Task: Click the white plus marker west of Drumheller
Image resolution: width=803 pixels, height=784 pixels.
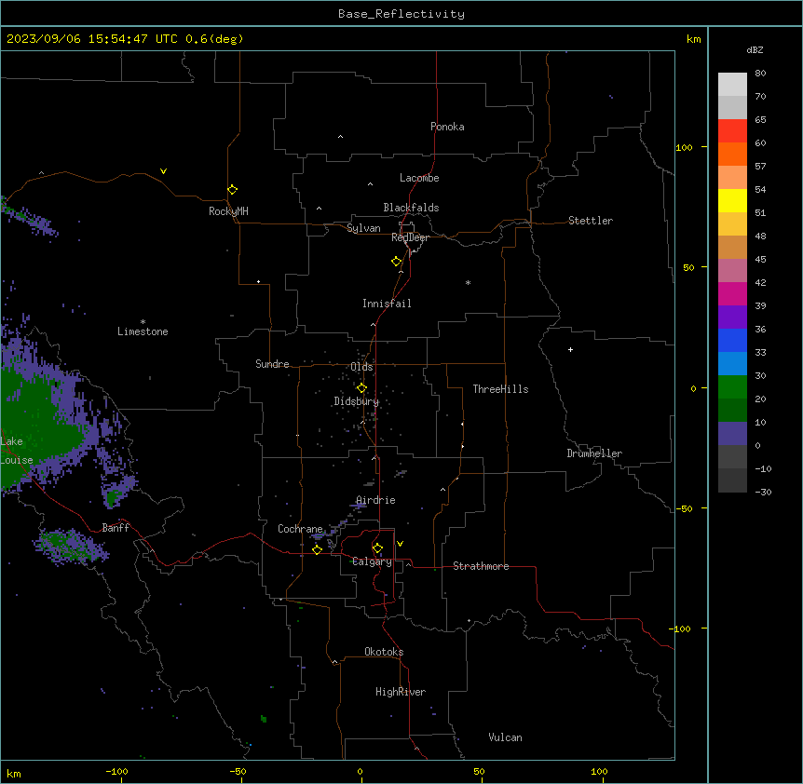Action: click(570, 349)
